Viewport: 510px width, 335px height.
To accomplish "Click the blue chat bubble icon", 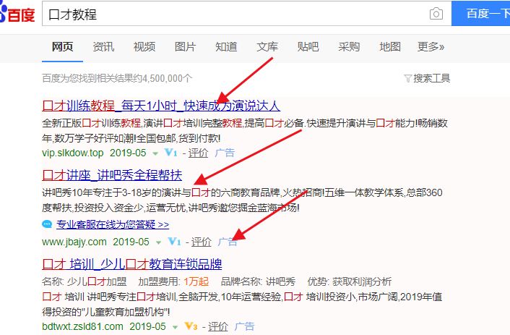I will point(48,224).
